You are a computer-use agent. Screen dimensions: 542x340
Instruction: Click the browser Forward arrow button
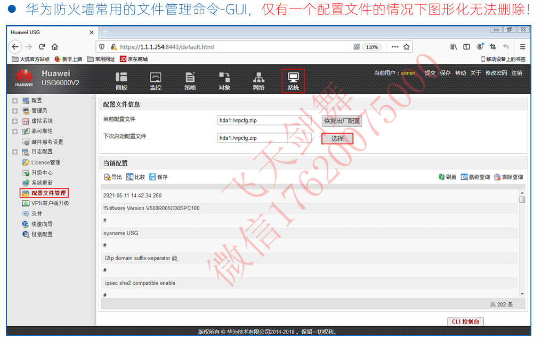[x=29, y=47]
